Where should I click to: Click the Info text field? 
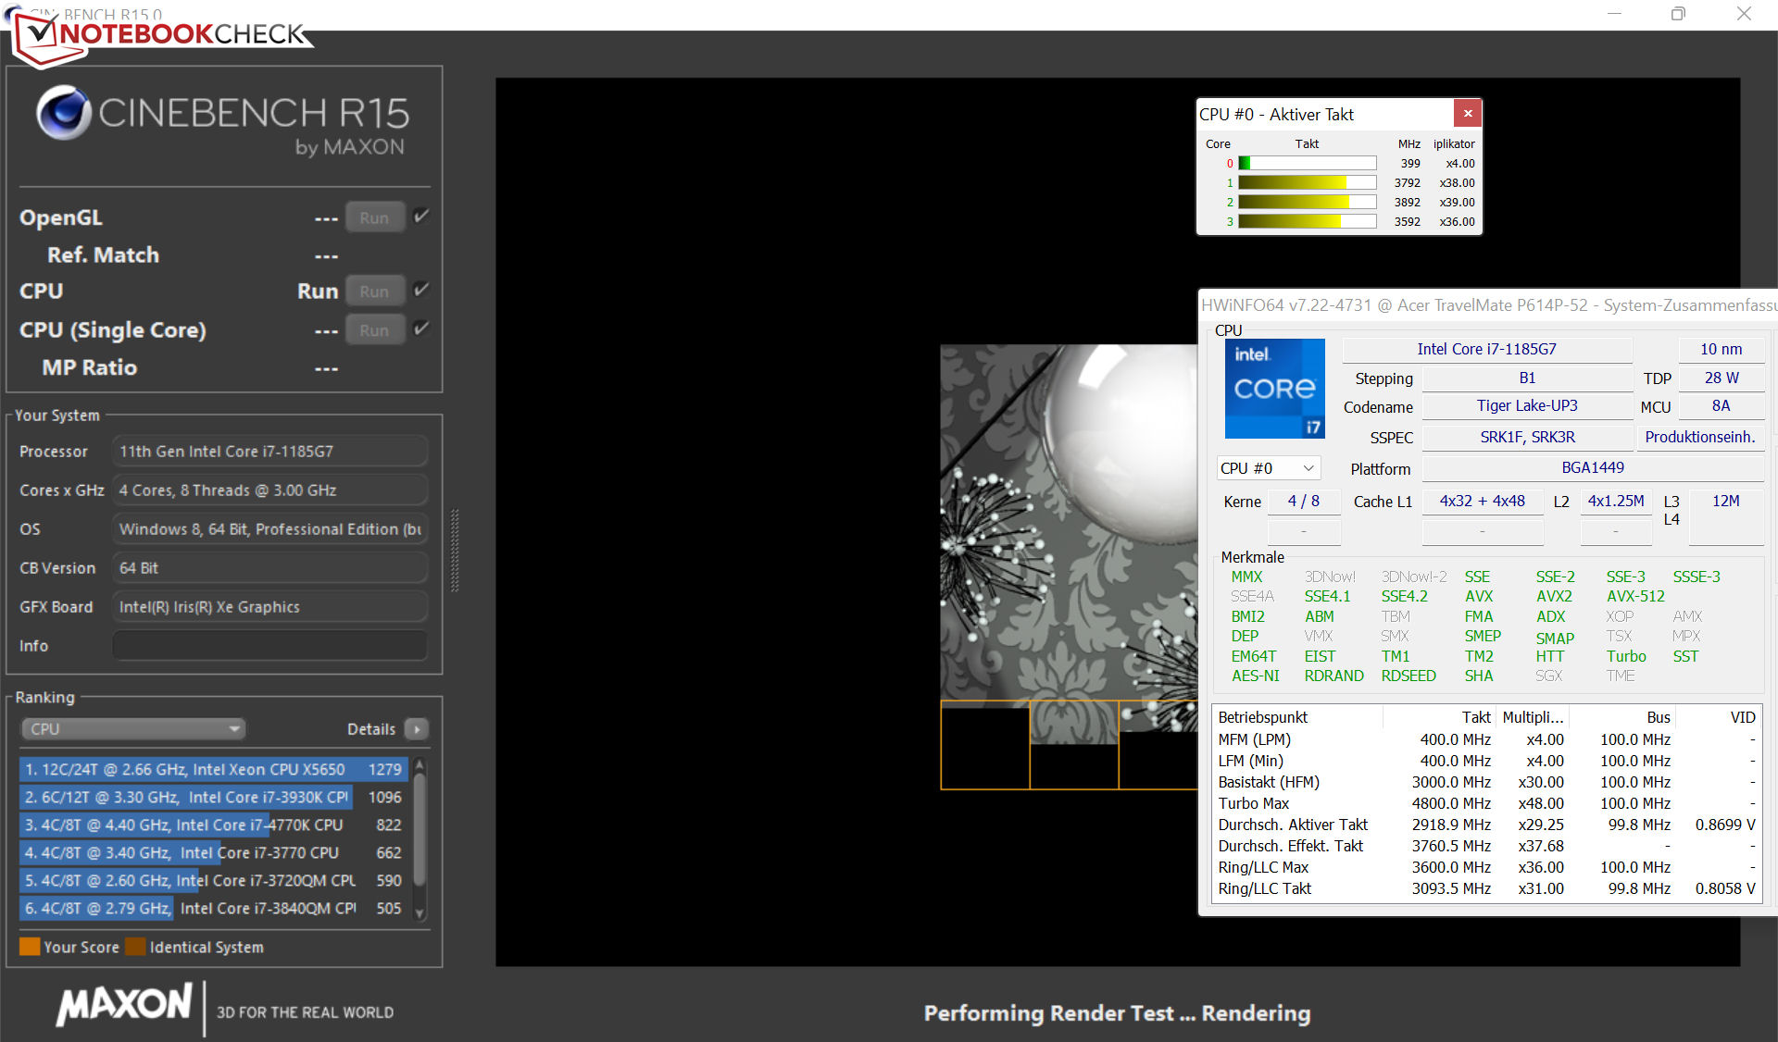(x=269, y=646)
